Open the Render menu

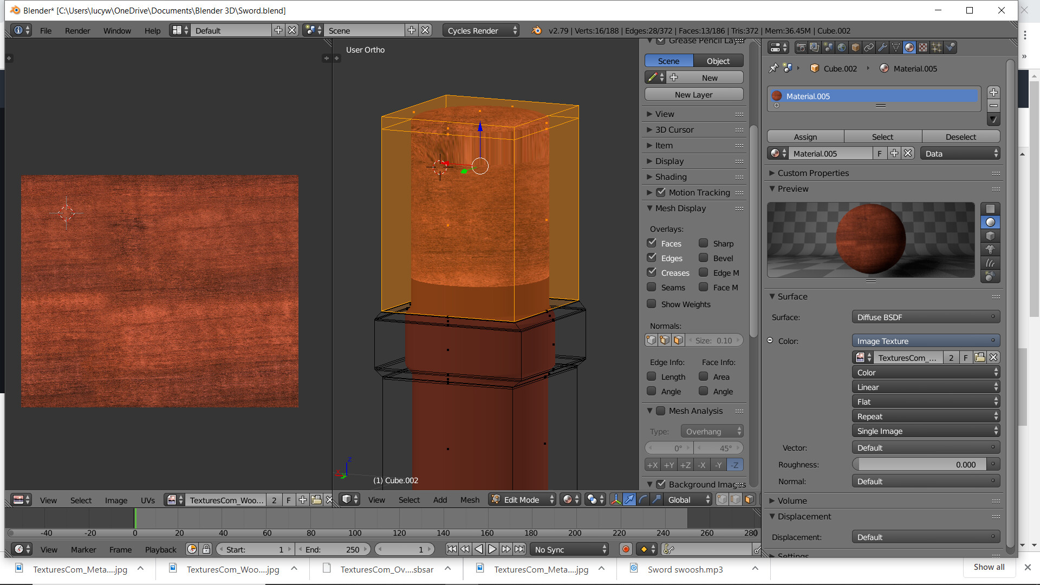click(77, 31)
